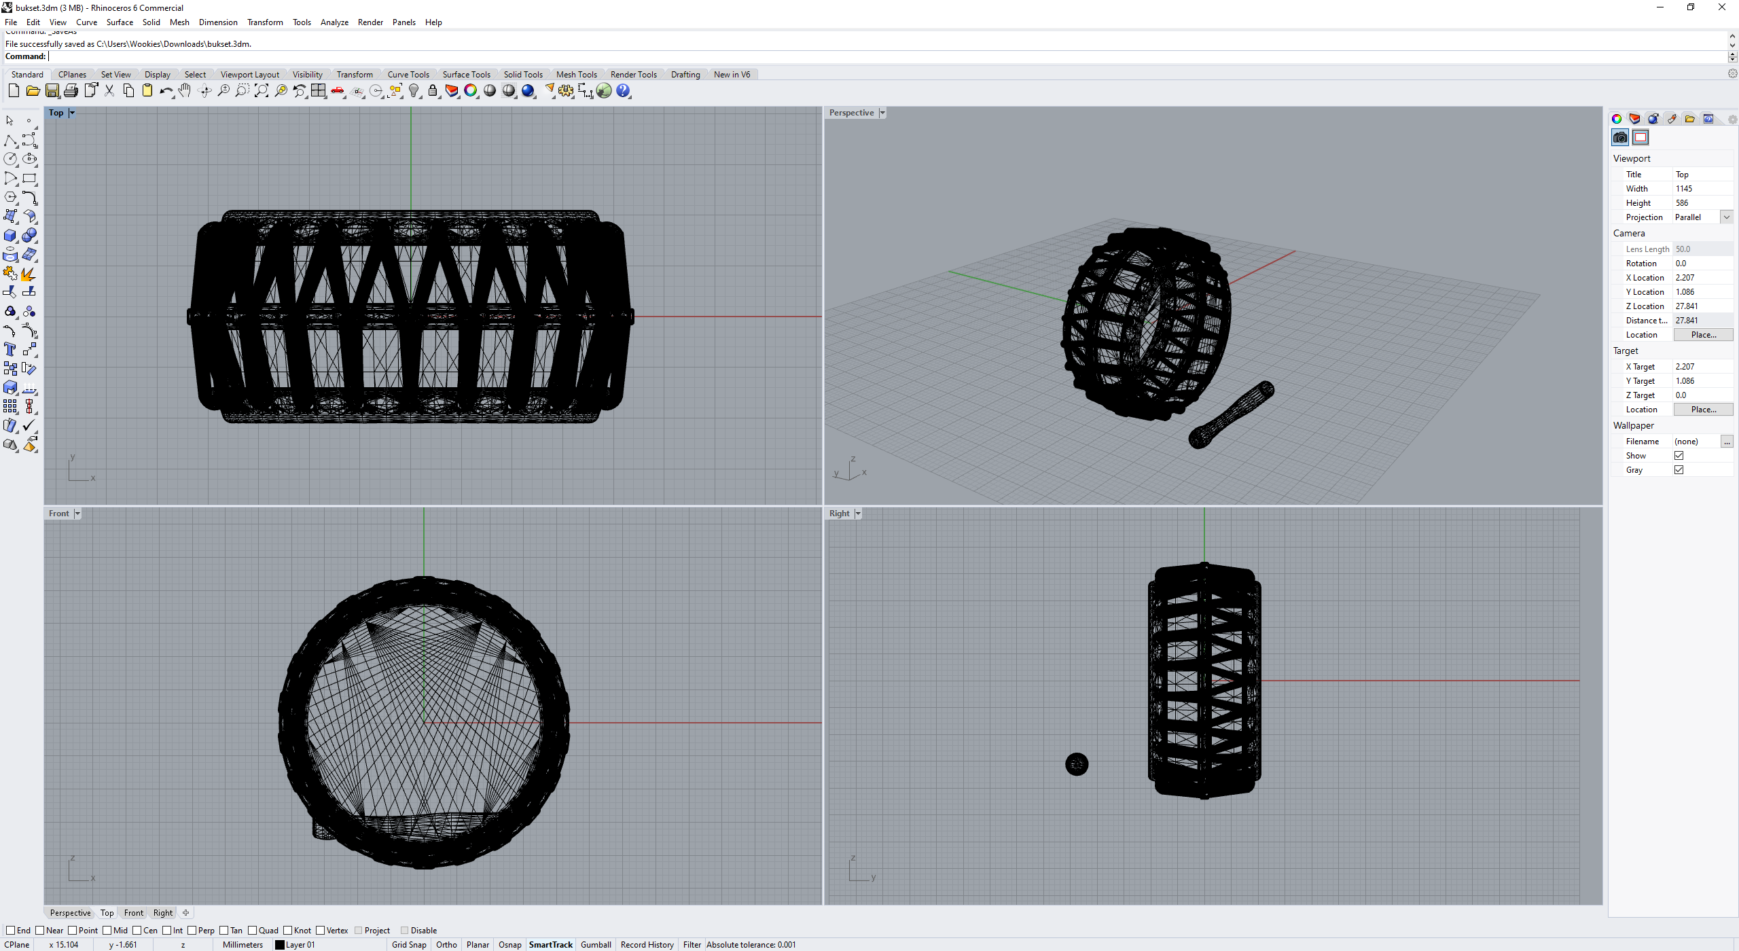The image size is (1739, 951).
Task: Click the Hide objects lightbulb icon
Action: point(414,91)
